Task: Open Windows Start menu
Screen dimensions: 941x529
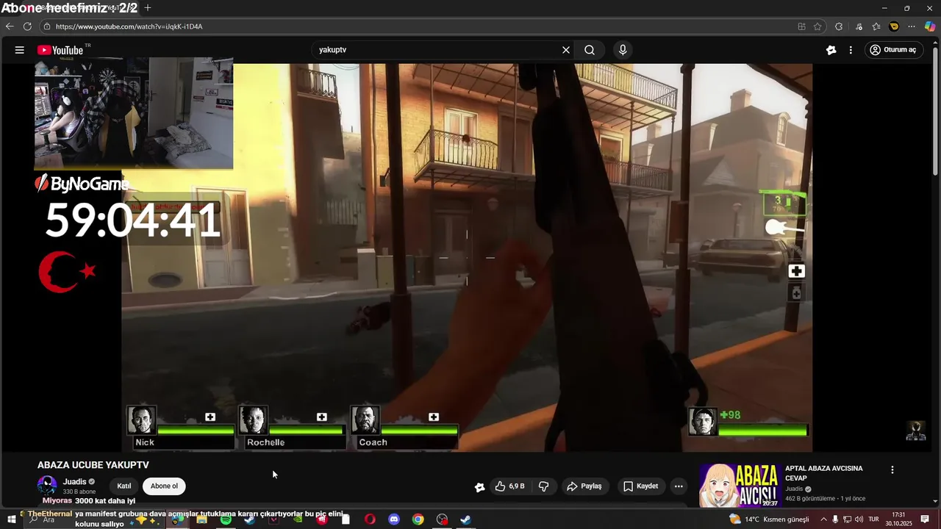Action: pyautogui.click(x=12, y=519)
